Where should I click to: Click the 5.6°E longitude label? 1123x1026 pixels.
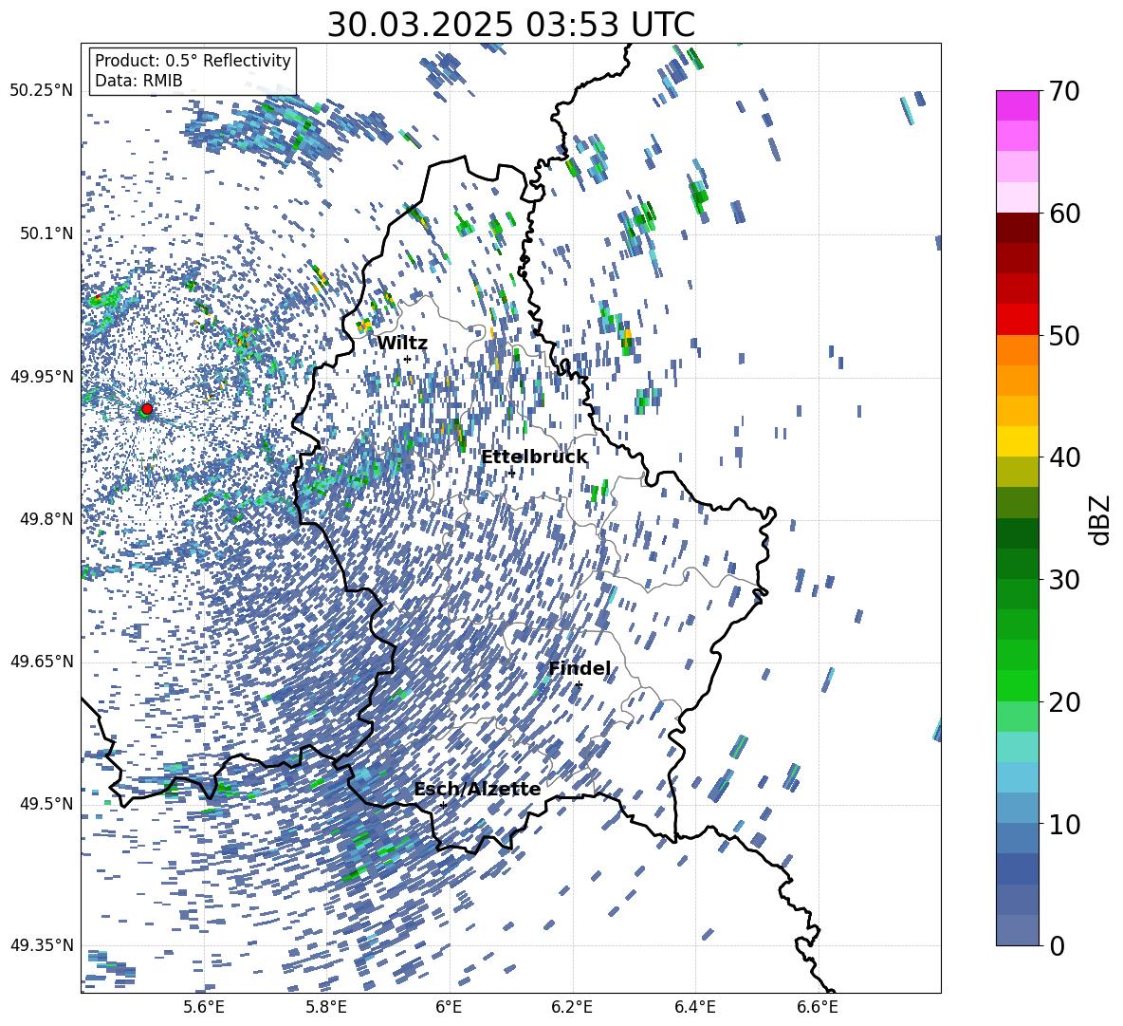coord(203,1007)
